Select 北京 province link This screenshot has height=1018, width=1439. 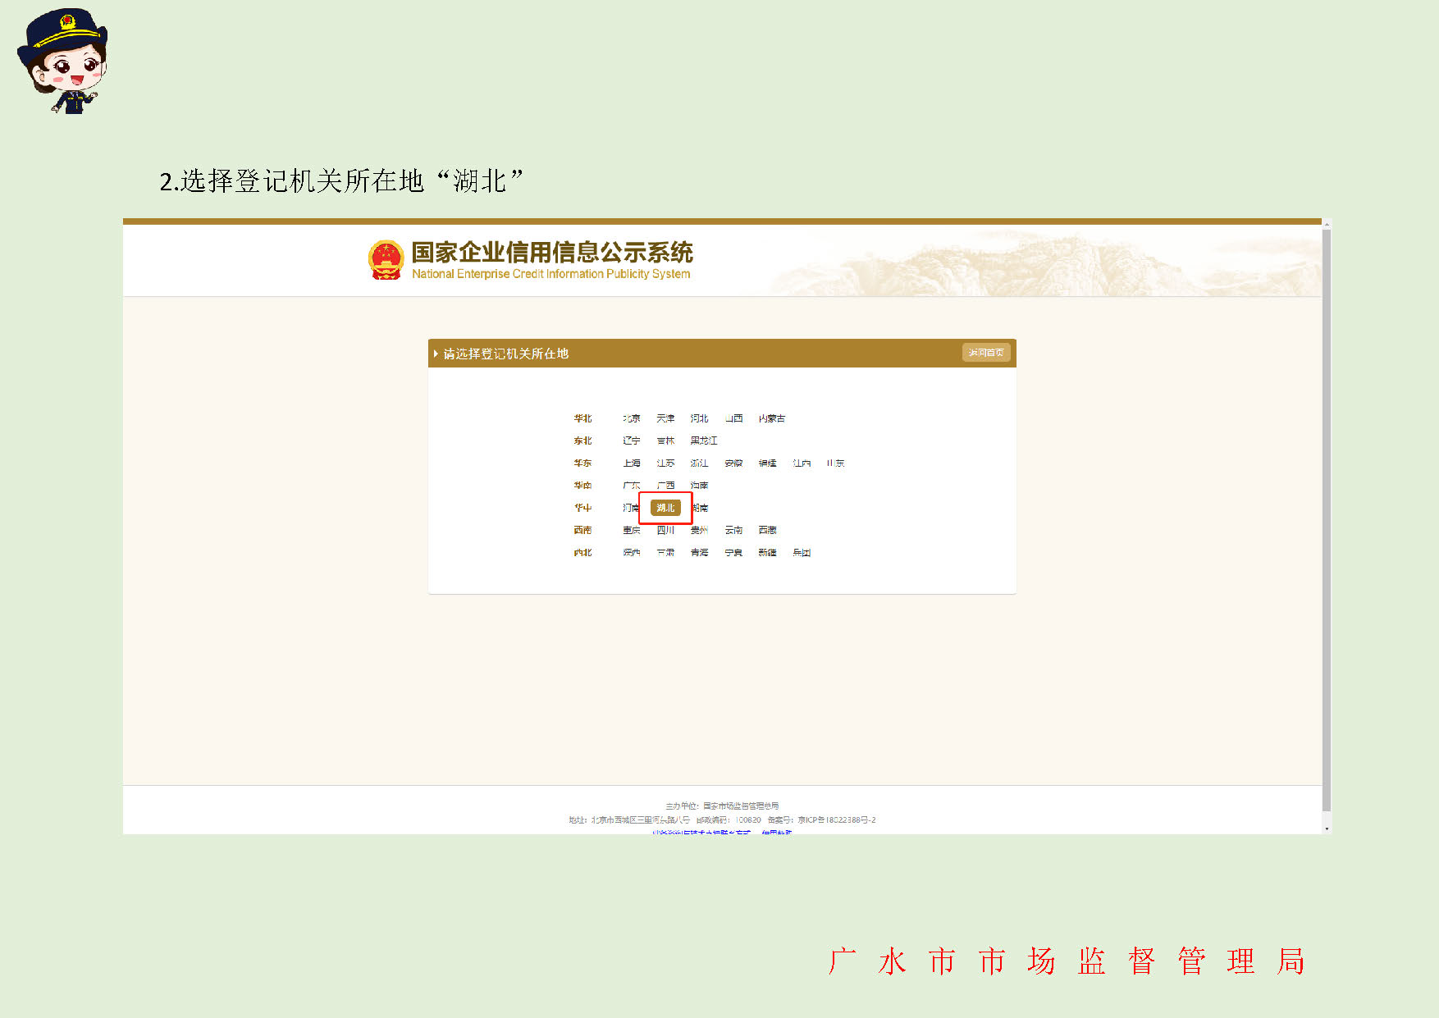click(631, 418)
